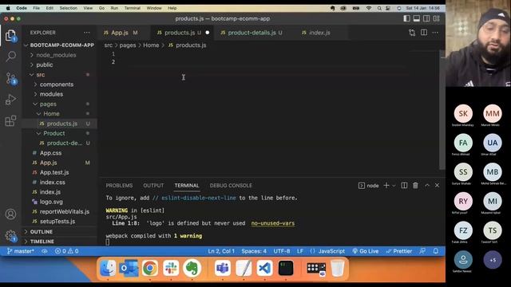Switch to the App.js editor tab

pyautogui.click(x=120, y=33)
